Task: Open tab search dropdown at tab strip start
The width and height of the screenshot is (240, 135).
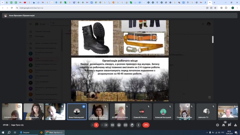Action: [2, 3]
